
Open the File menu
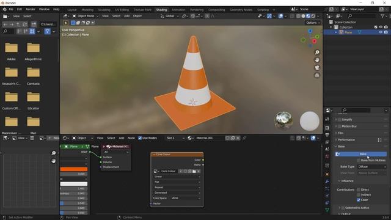(11, 9)
